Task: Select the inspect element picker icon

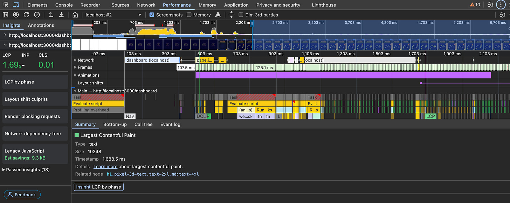Action: [5, 5]
